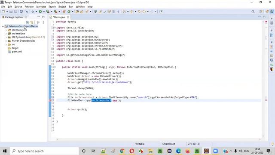This screenshot has height=155, width=275.
Task: Click error marker on line 27
Action: [x=50, y=100]
